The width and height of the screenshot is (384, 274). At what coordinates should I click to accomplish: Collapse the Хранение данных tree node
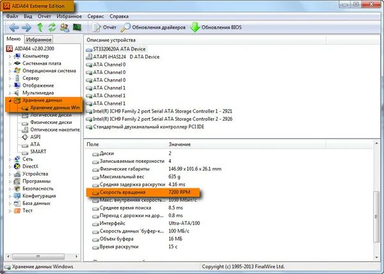[10, 100]
